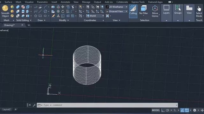
Task: Toggle Isometric drafting in status bar
Action: tap(175, 110)
